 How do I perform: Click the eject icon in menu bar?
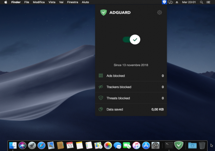(x=177, y=2)
